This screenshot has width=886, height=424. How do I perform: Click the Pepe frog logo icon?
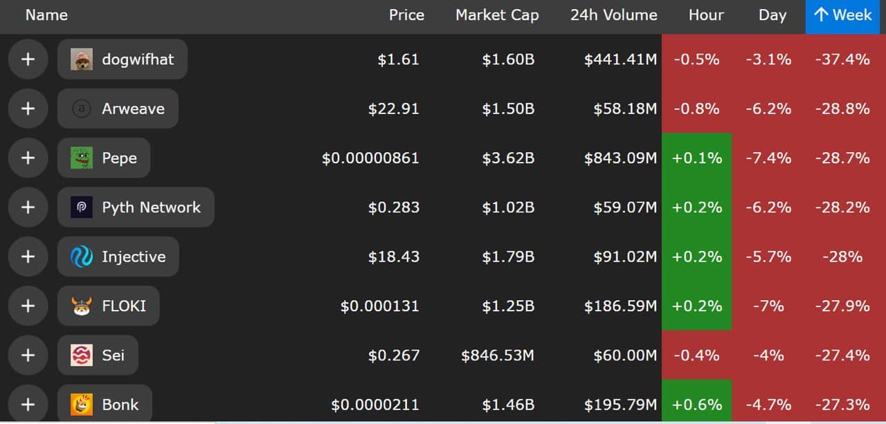coord(82,158)
